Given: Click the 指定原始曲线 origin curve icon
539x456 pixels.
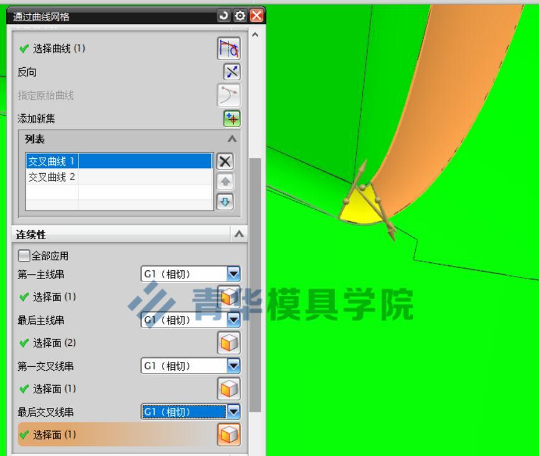Looking at the screenshot, I should [x=228, y=95].
